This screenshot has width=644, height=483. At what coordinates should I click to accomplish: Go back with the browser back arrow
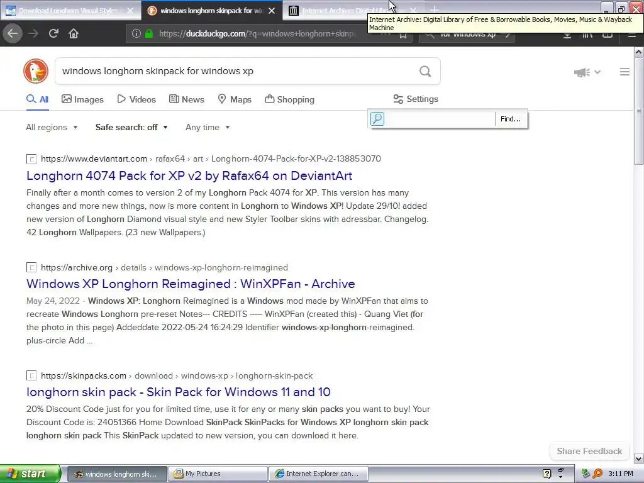click(x=13, y=34)
